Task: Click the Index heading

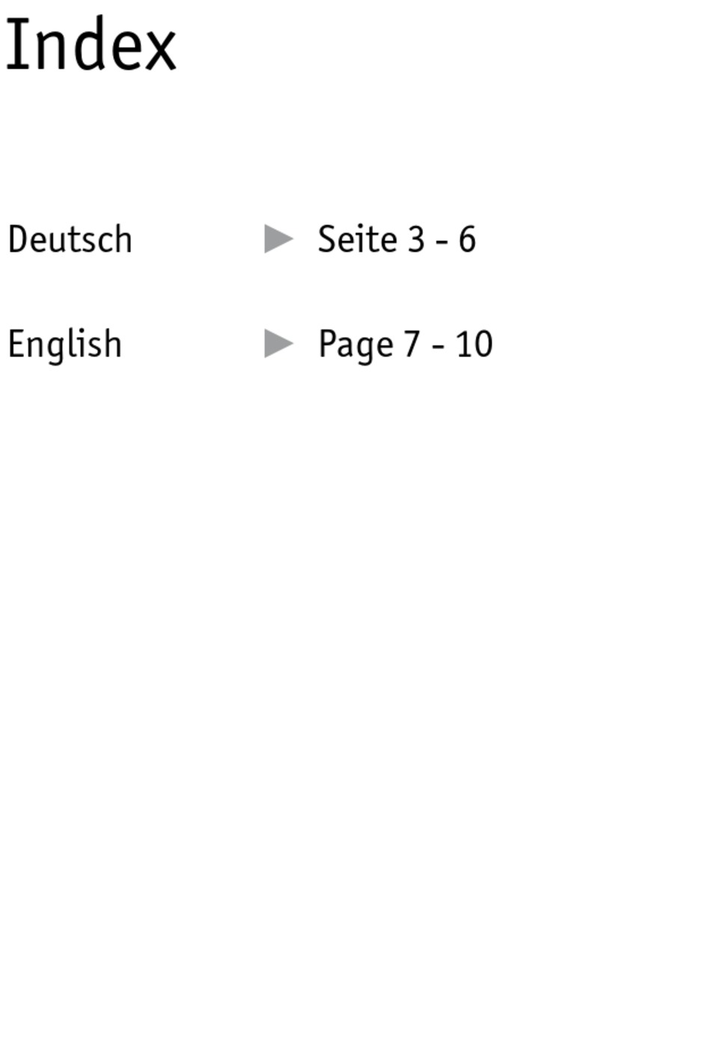Action: coord(91,46)
